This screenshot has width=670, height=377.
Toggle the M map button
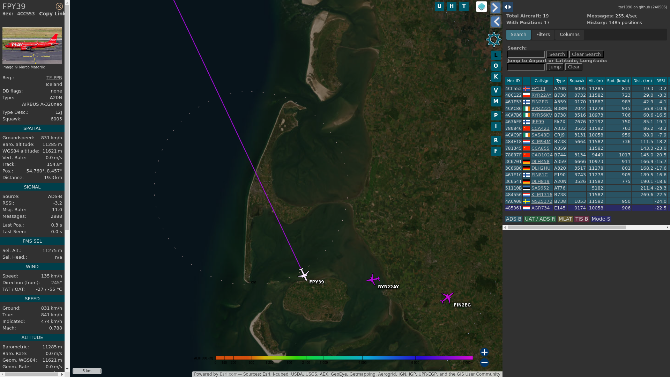(x=496, y=102)
